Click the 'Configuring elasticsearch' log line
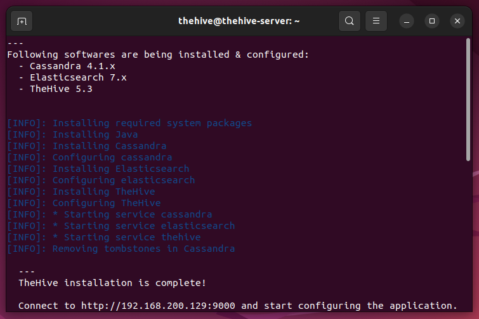479x319 pixels. pos(101,180)
